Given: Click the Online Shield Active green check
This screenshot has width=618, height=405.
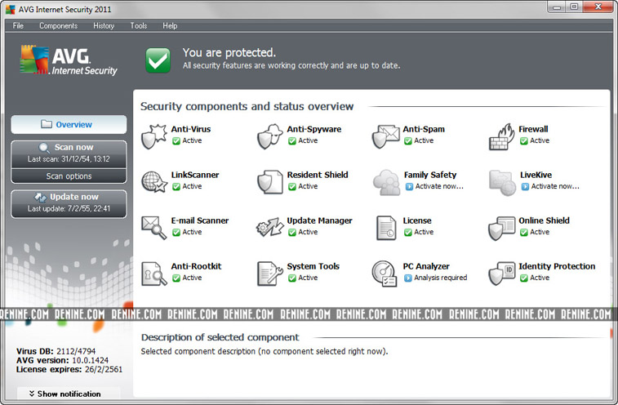Looking at the screenshot, I should (x=524, y=232).
